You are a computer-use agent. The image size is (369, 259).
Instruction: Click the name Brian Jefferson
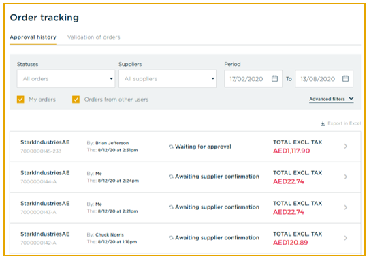point(112,143)
